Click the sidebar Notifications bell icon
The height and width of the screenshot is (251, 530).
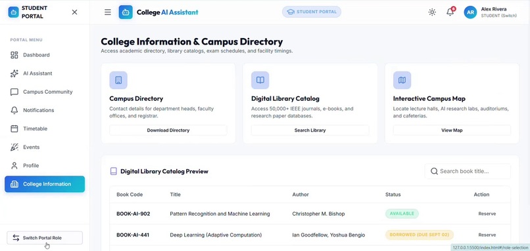click(14, 110)
